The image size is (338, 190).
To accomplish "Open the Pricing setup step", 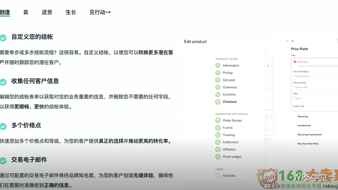I will click(227, 73).
